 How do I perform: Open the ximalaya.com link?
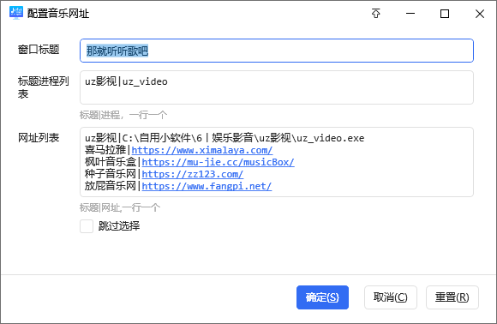click(x=202, y=150)
